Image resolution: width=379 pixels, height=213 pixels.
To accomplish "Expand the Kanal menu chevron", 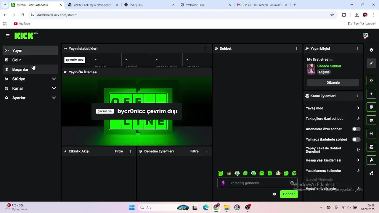I will [x=54, y=88].
